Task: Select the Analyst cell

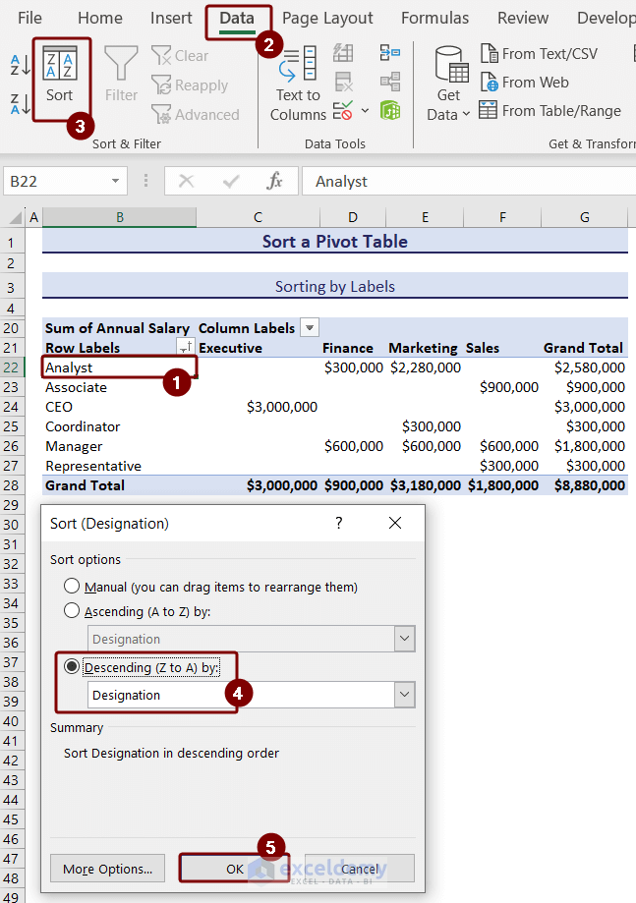Action: pos(119,367)
